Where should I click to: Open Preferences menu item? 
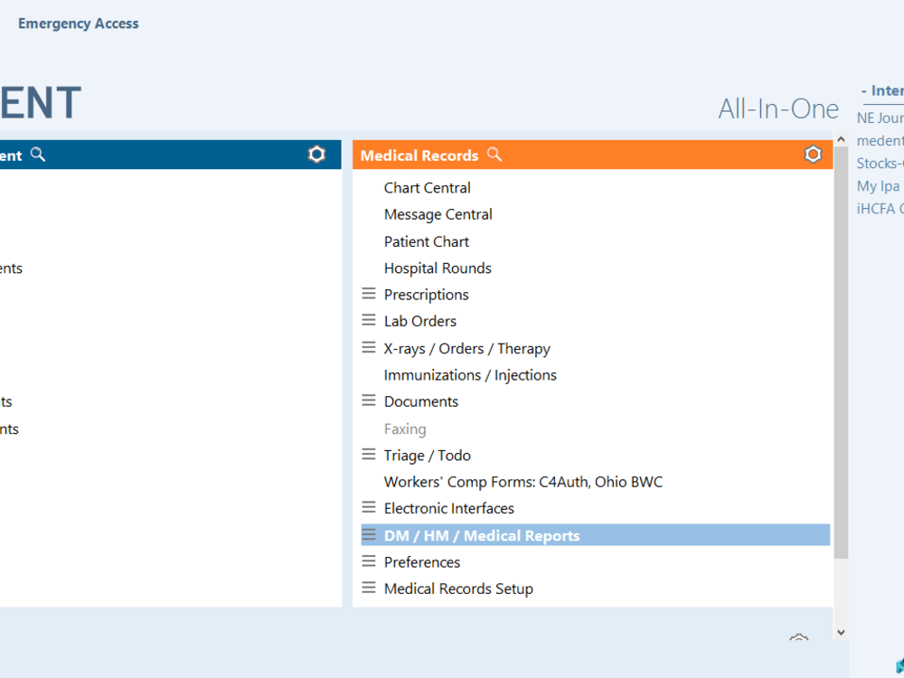(x=422, y=562)
